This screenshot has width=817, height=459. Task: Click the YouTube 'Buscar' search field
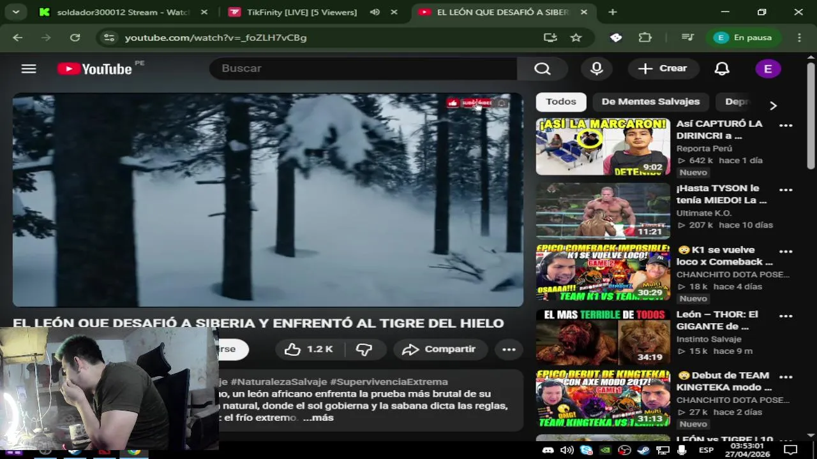click(x=363, y=69)
